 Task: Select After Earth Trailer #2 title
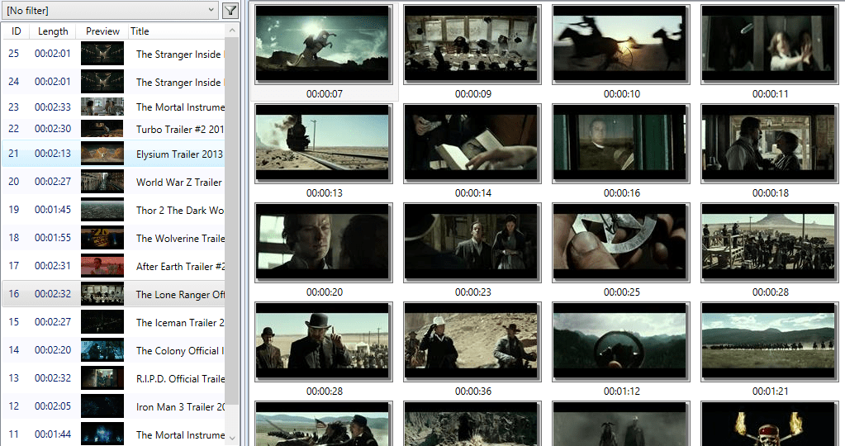[180, 266]
